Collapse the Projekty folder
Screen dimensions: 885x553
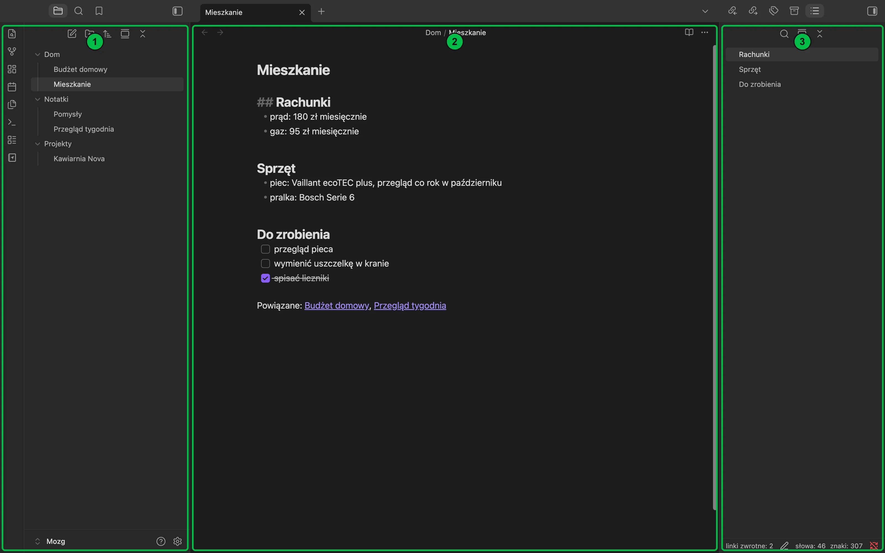point(37,144)
